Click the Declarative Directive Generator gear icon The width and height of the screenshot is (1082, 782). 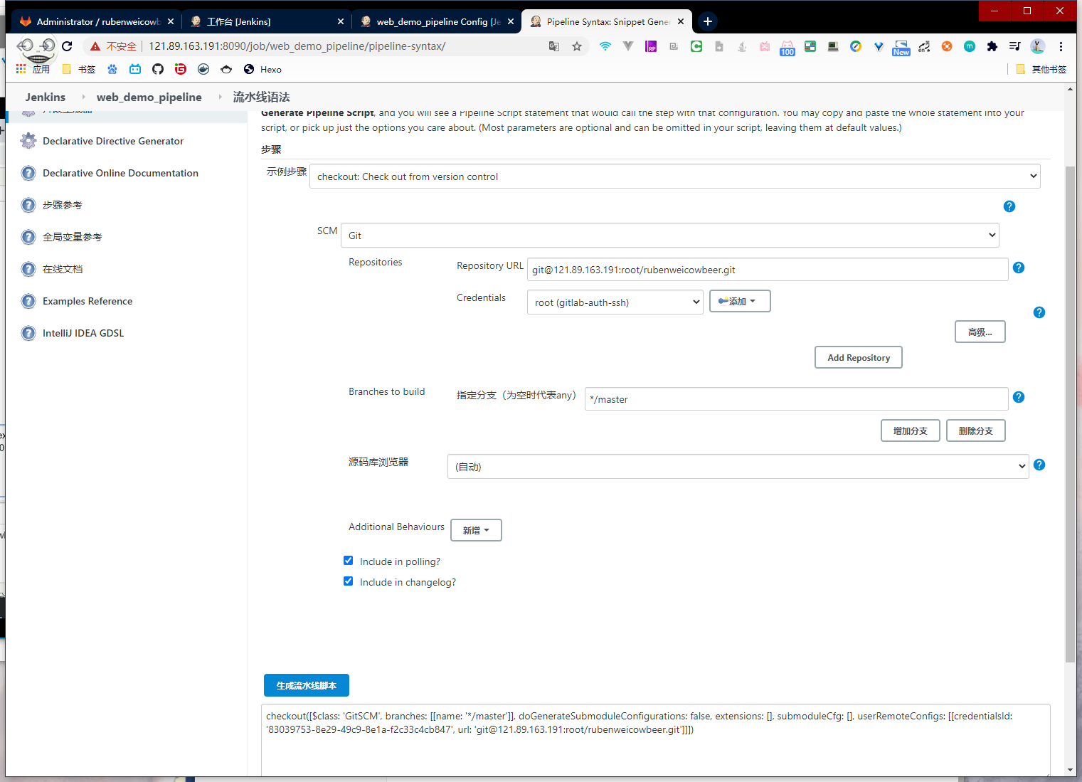(x=28, y=141)
